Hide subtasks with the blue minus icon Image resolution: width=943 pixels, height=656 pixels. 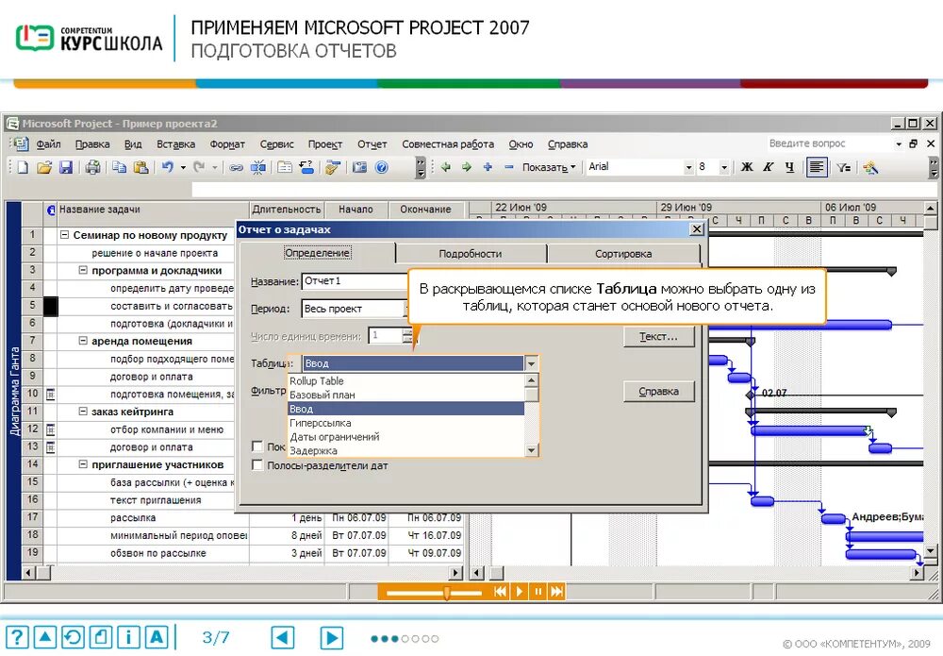tap(509, 167)
